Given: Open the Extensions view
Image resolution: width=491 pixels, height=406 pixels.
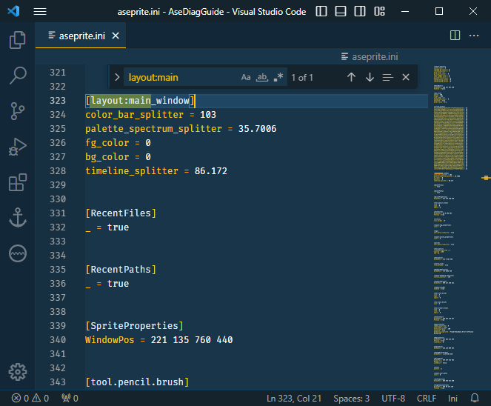Looking at the screenshot, I should (18, 182).
